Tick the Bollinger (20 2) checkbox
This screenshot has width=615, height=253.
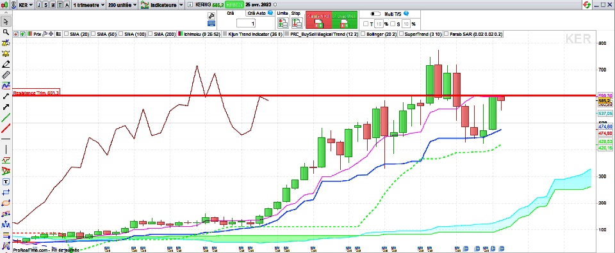363,34
